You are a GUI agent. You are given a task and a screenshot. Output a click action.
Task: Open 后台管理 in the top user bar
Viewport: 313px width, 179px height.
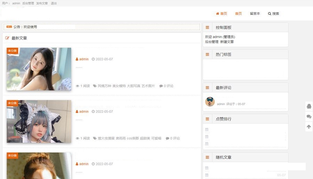coord(28,3)
